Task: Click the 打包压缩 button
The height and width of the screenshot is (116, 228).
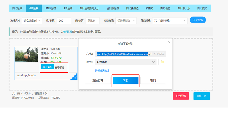Action: (x=181, y=96)
